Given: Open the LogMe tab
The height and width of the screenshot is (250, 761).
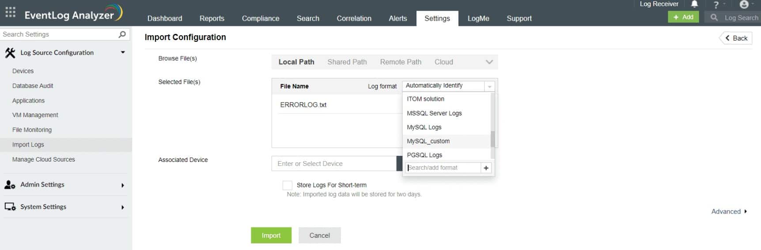Looking at the screenshot, I should click(x=478, y=18).
